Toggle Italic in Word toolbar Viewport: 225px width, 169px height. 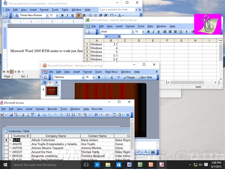(67, 15)
